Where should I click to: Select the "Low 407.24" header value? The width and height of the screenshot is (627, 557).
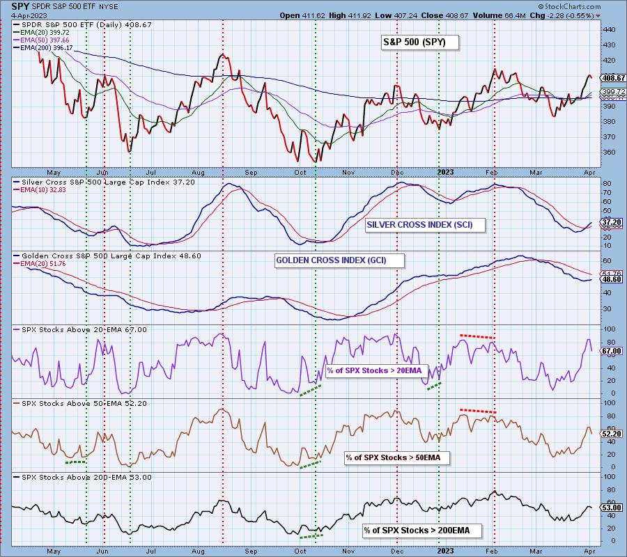tap(395, 15)
